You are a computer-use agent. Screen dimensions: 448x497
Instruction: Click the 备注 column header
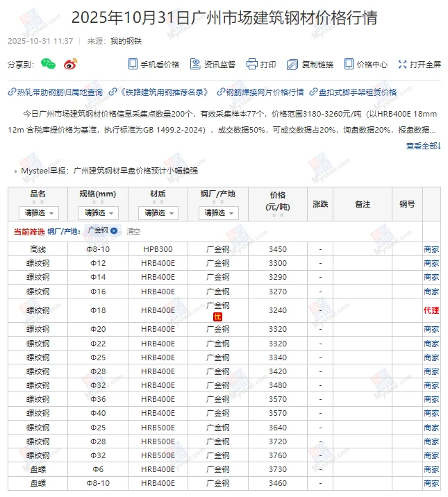tap(363, 205)
